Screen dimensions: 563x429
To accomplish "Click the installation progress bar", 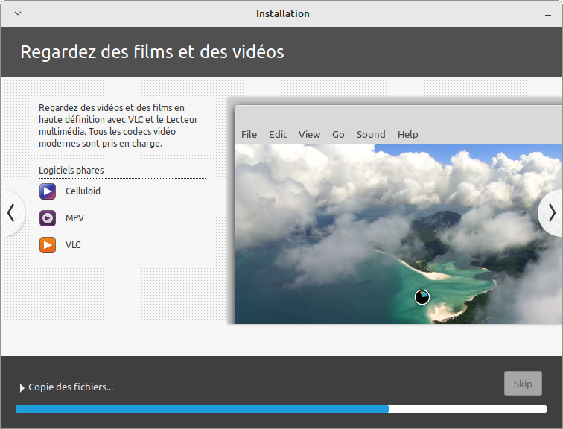I will click(x=281, y=409).
